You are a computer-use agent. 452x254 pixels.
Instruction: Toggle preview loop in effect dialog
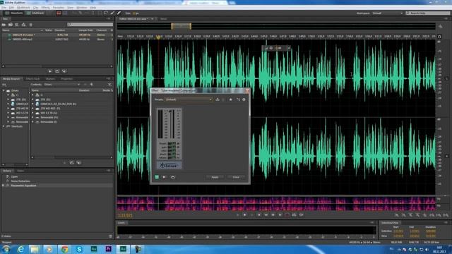pos(173,177)
